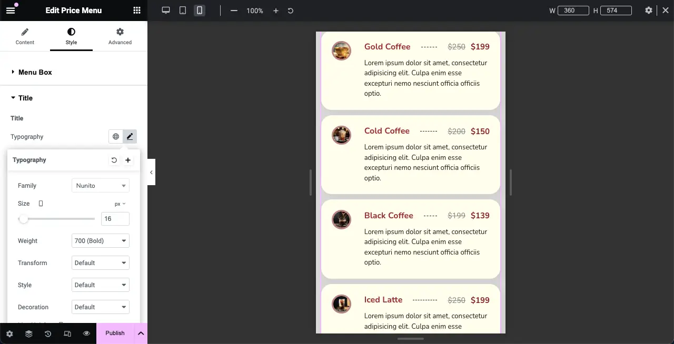Open global typography globe icon

pyautogui.click(x=116, y=137)
